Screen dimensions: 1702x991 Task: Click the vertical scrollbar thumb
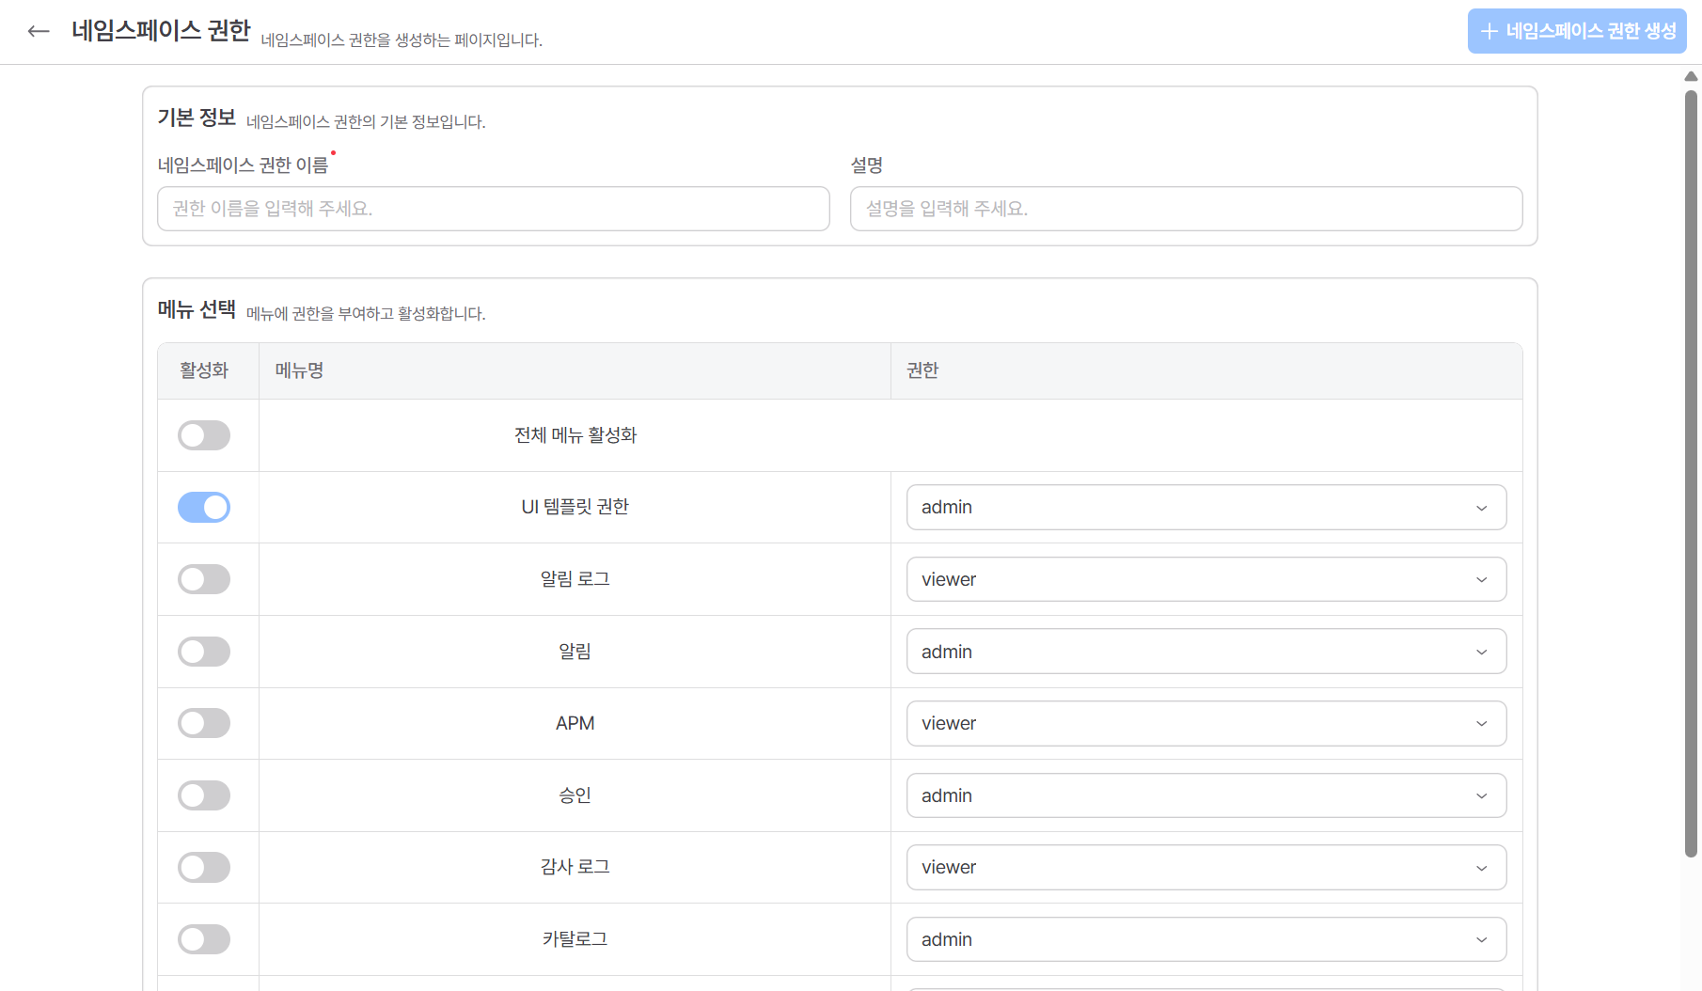pos(1691,473)
